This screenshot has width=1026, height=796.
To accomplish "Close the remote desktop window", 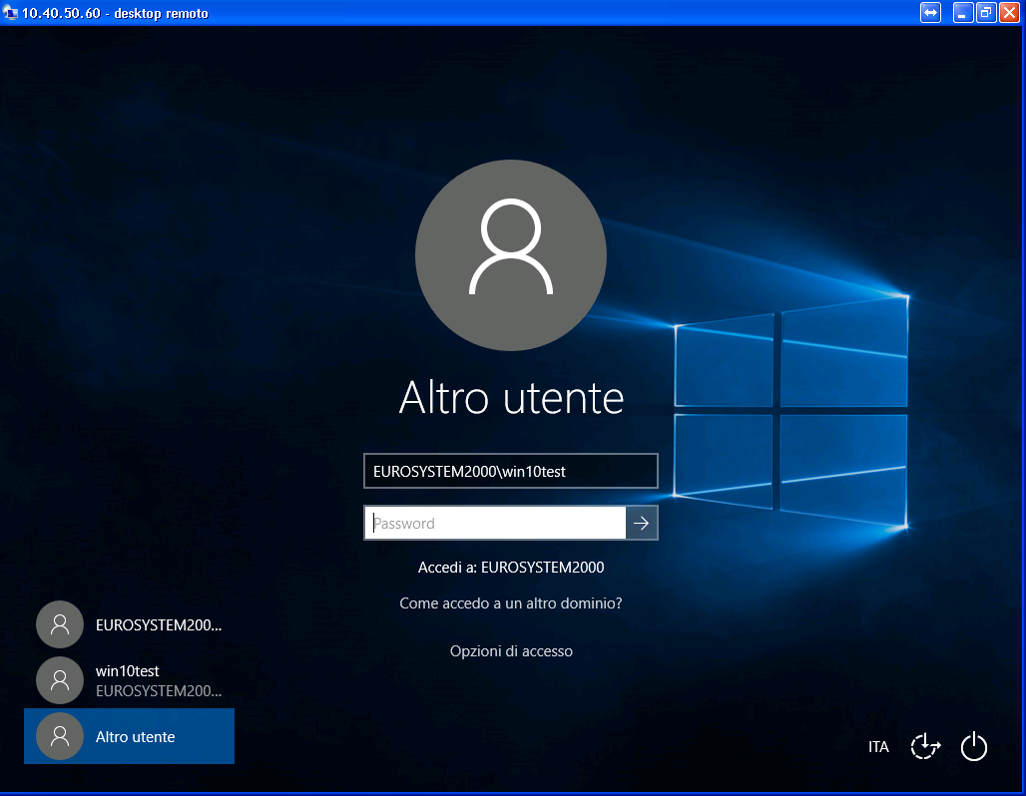I will point(1009,12).
